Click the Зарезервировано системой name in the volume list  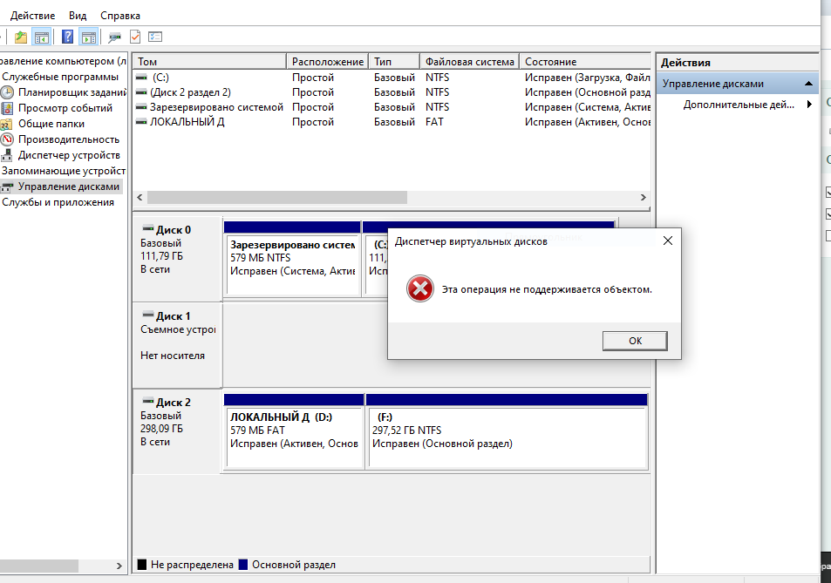(216, 107)
